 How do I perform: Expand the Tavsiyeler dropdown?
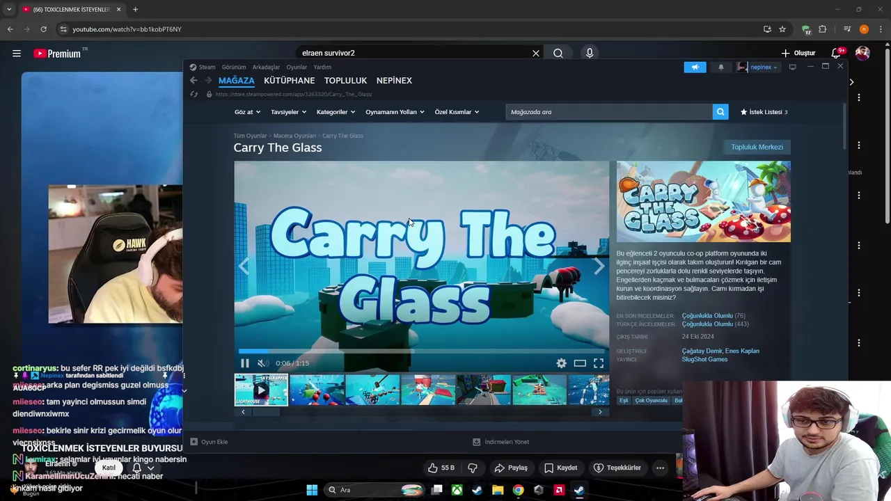(x=288, y=112)
